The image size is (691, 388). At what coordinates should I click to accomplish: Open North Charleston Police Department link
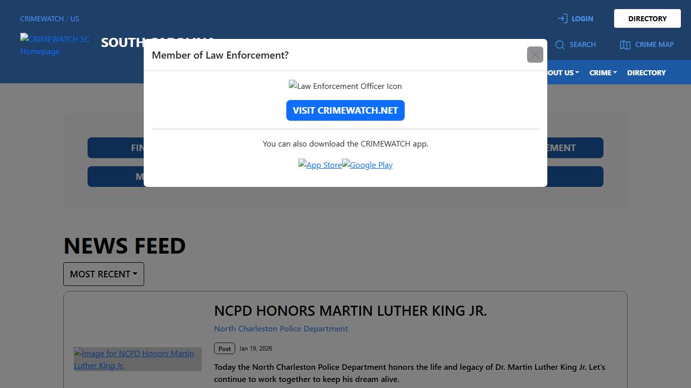tap(281, 328)
